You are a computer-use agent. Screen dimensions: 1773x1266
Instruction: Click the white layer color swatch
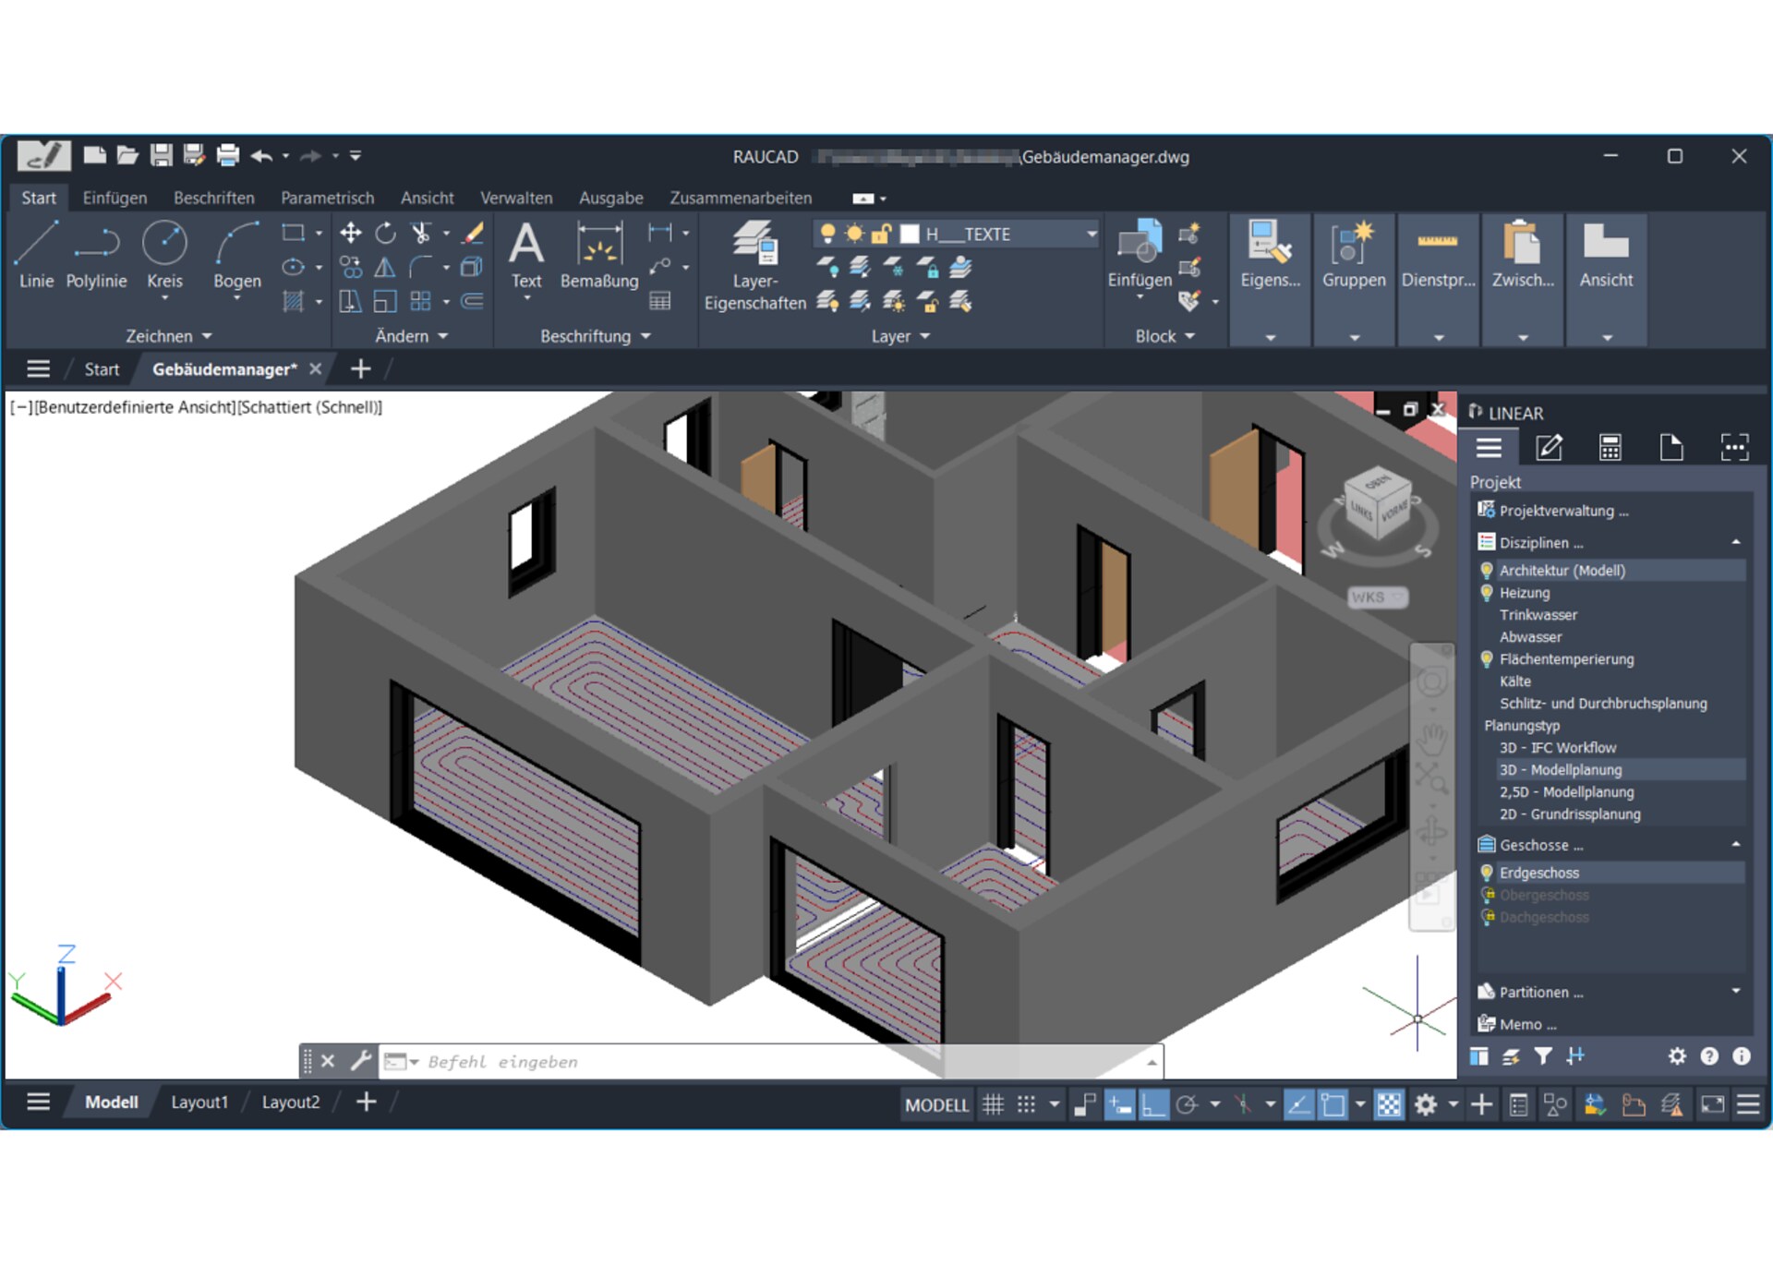click(910, 235)
